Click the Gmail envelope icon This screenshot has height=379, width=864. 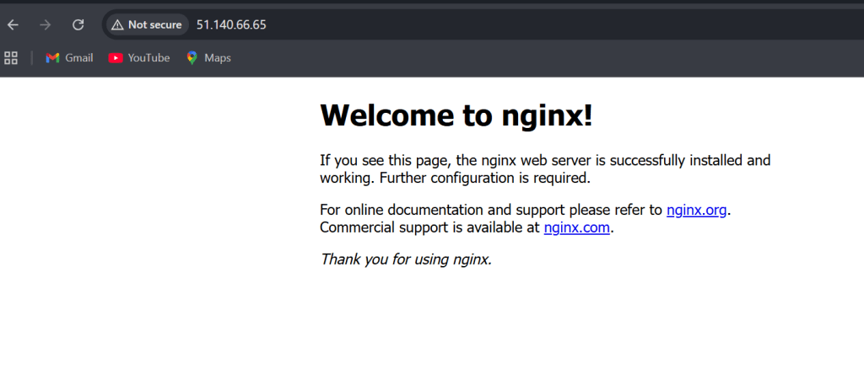pyautogui.click(x=52, y=58)
